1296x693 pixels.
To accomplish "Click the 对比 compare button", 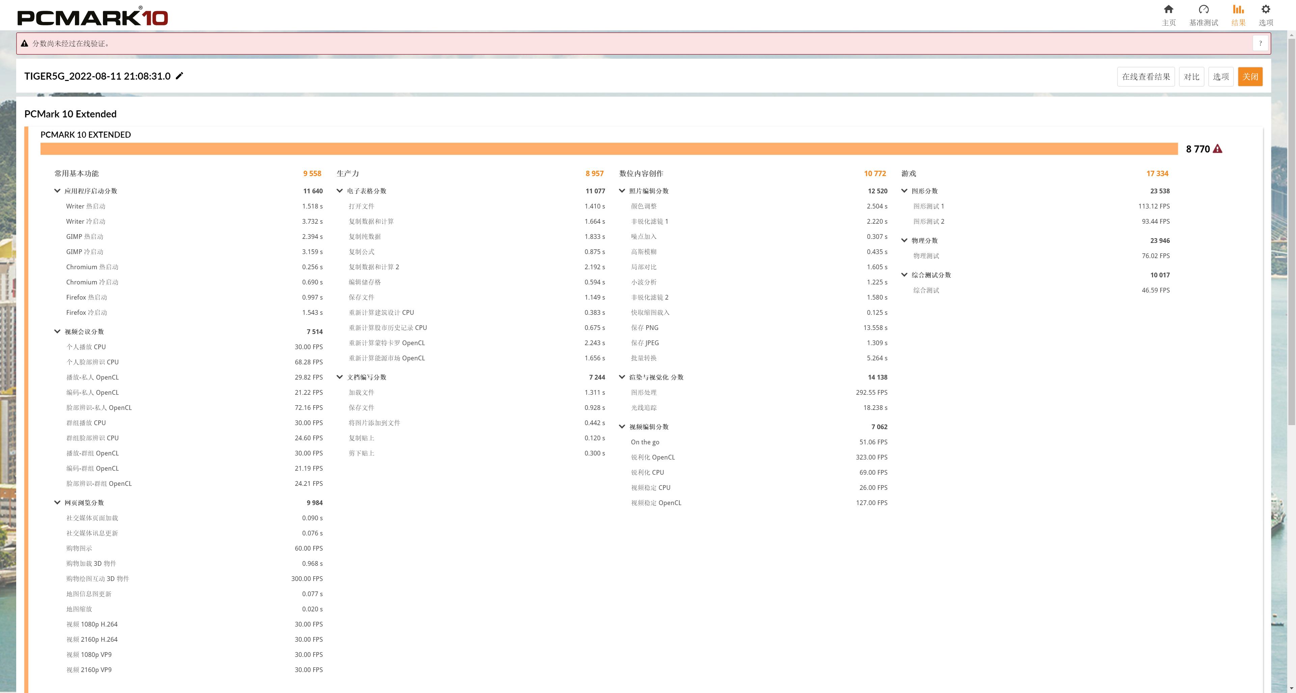I will pyautogui.click(x=1191, y=77).
